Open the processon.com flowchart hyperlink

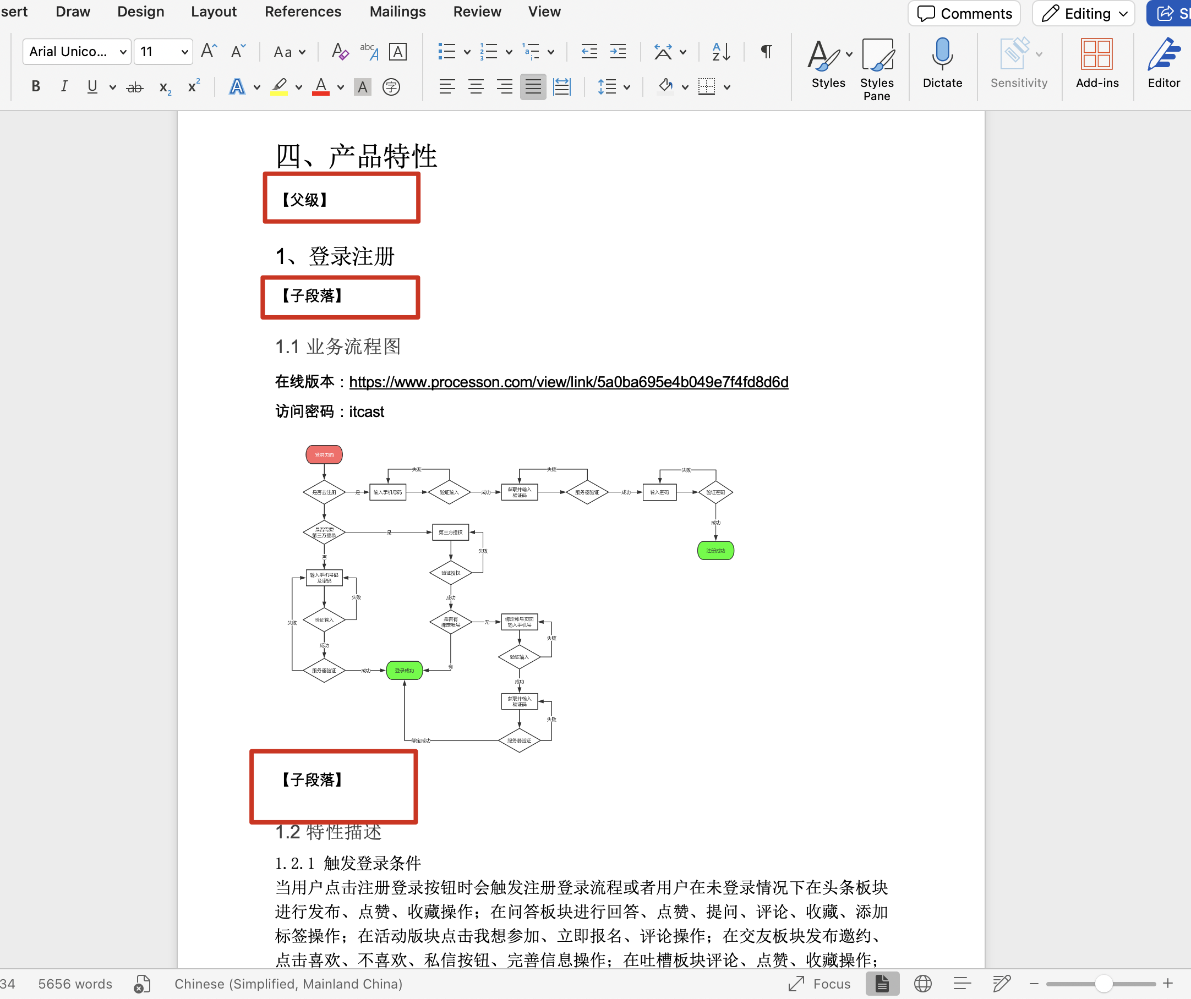coord(569,382)
